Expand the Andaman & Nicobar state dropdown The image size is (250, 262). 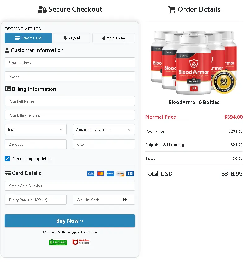[x=104, y=130]
